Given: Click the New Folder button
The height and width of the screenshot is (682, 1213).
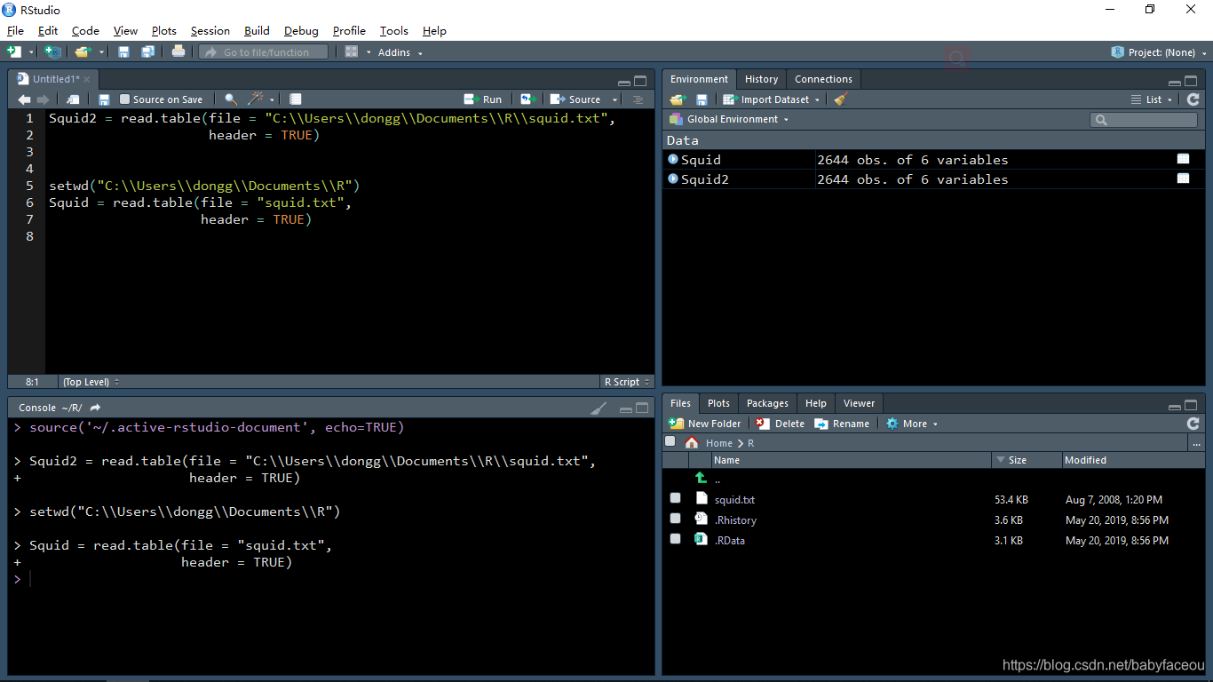Looking at the screenshot, I should click(x=705, y=424).
